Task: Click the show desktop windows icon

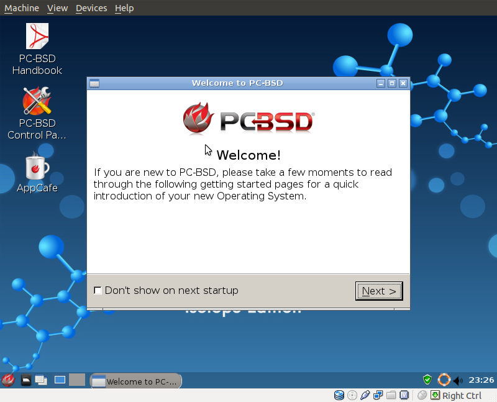Action: [41, 380]
